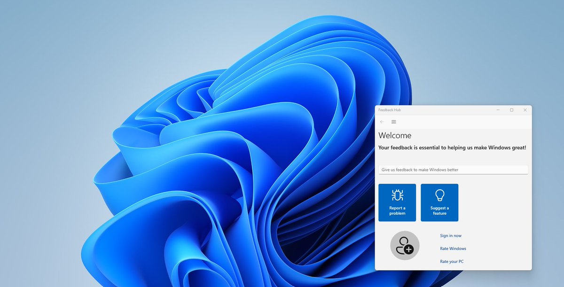Image resolution: width=564 pixels, height=287 pixels.
Task: Open the Report a problem tile
Action: [397, 202]
